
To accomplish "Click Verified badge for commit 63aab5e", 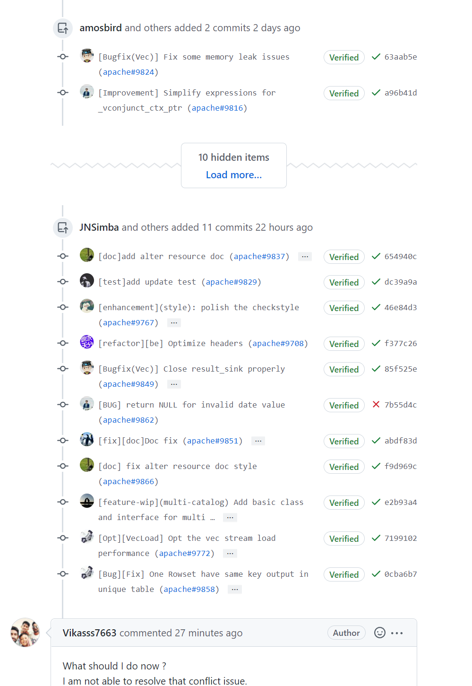I will pyautogui.click(x=344, y=57).
